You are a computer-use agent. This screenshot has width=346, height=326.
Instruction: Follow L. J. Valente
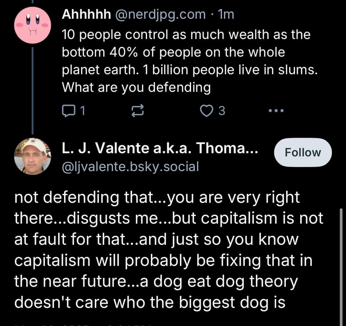303,152
